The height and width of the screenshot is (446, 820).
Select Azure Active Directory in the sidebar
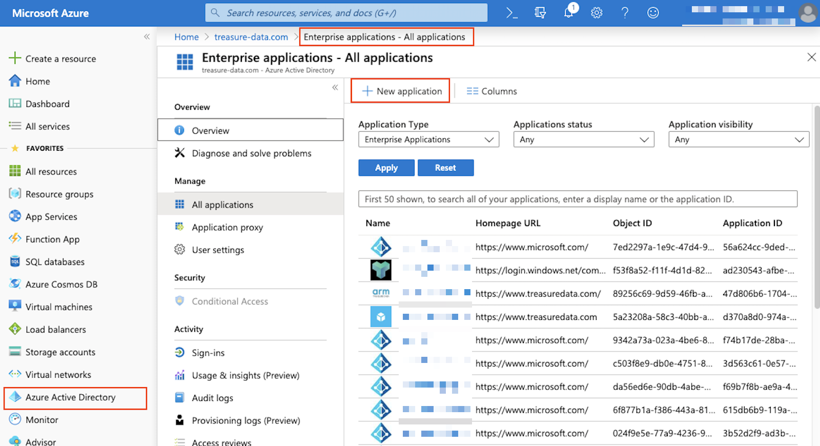[x=71, y=397]
